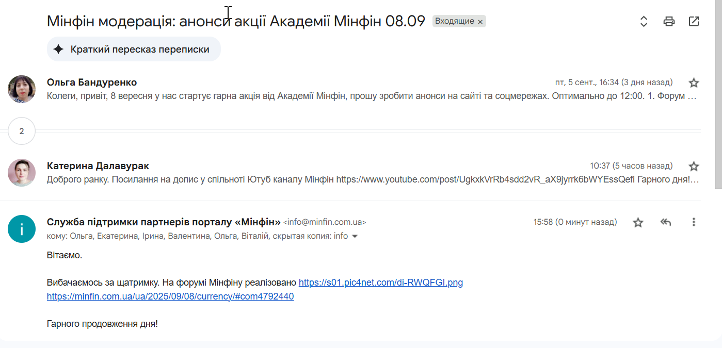Click the info@minfin.com.ua sender address

(325, 222)
